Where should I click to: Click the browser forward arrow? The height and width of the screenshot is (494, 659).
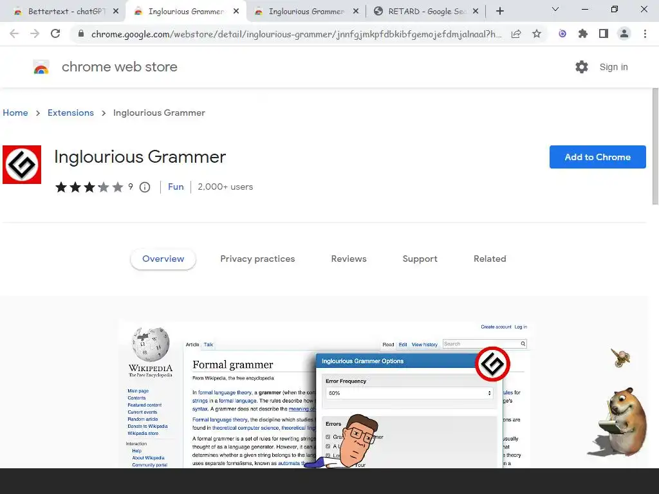pyautogui.click(x=35, y=33)
